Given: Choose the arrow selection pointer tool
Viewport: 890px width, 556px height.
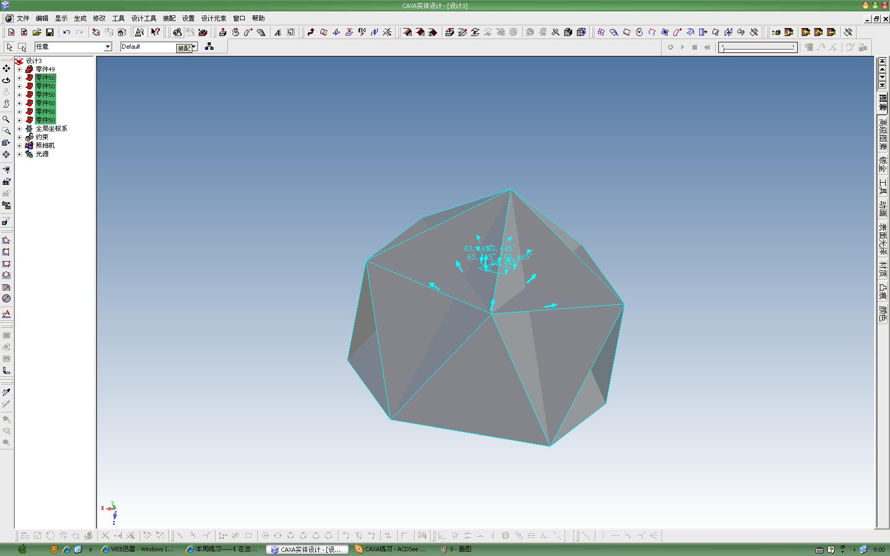Looking at the screenshot, I should pyautogui.click(x=10, y=47).
